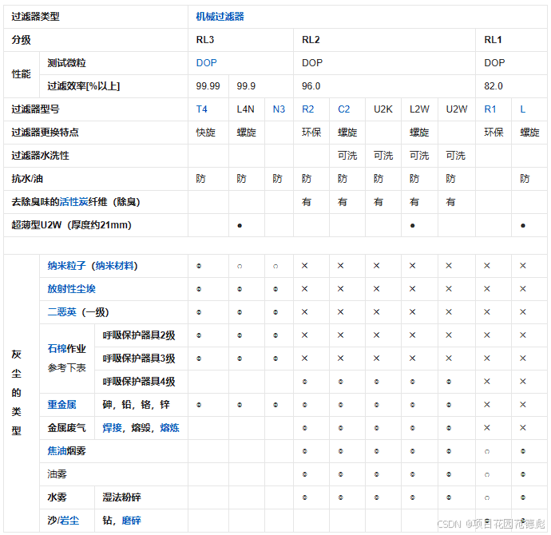Select the 测试微粒 label
This screenshot has width=551, height=535.
tap(67, 63)
